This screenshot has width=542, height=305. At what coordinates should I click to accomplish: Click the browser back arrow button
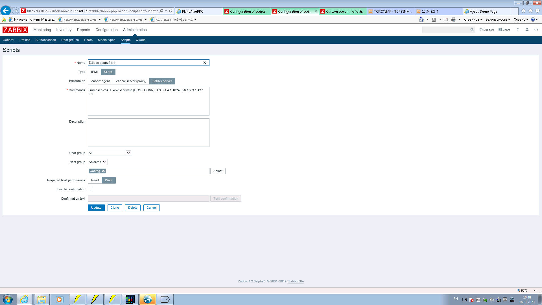[x=6, y=11]
